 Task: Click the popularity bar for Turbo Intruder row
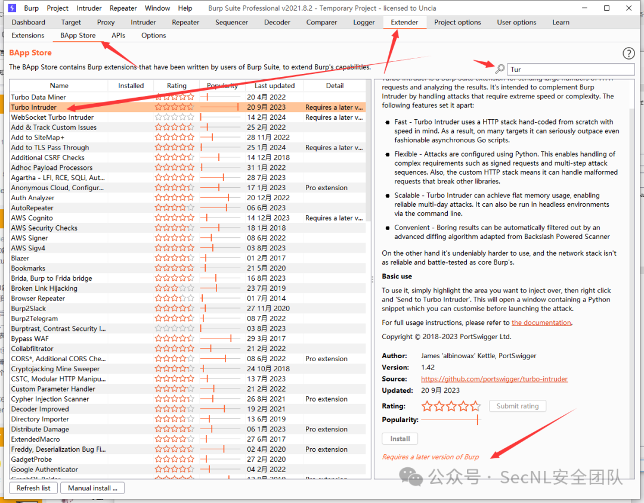(219, 107)
